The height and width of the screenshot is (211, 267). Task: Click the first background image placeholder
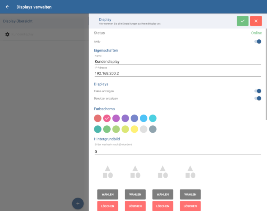108,172
